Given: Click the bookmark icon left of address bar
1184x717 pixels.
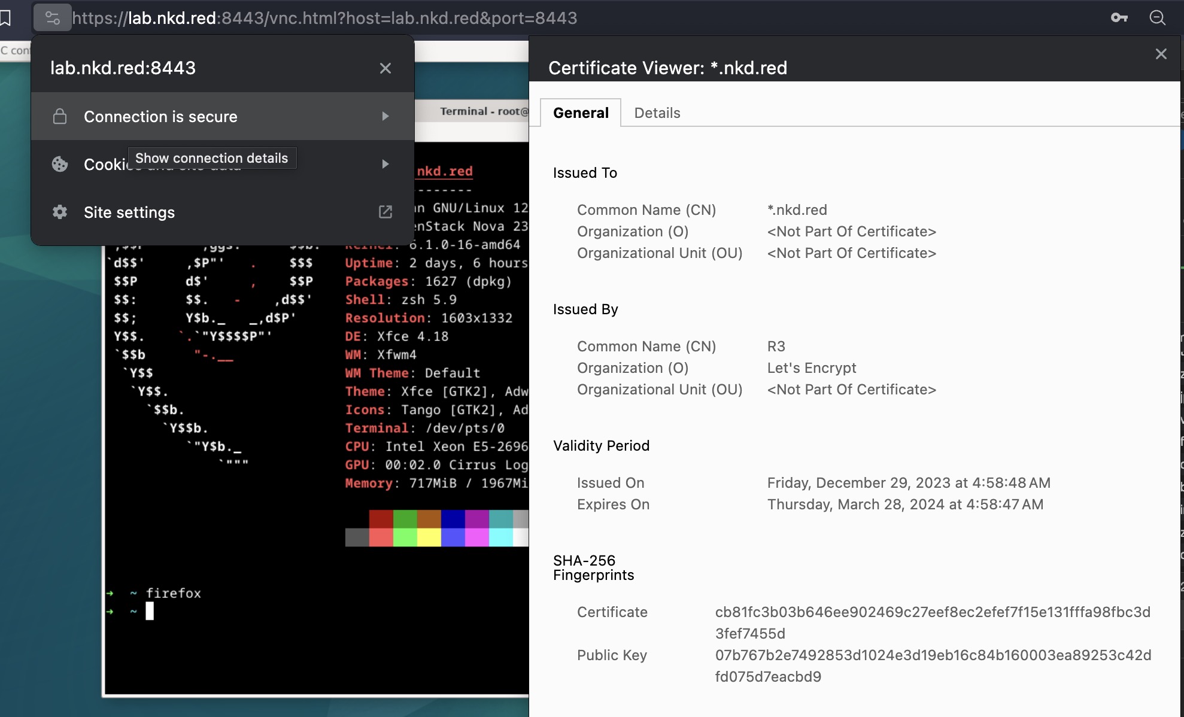Looking at the screenshot, I should (x=6, y=18).
